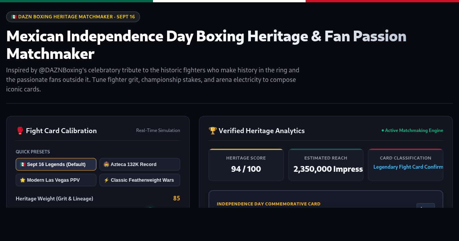
Task: Open the Estimated Reach stat card
Action: [326, 165]
